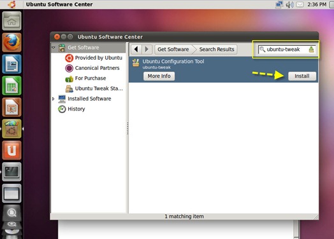
Task: Select Installed Software in sidebar
Action: [89, 99]
